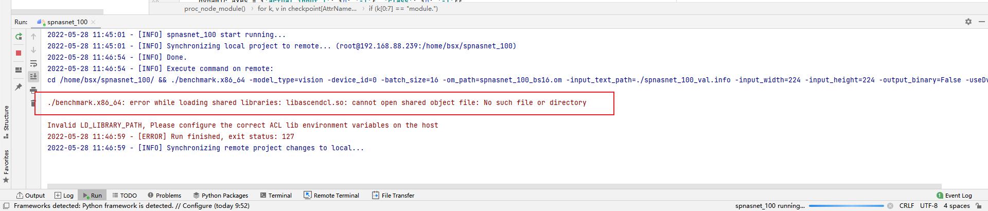Stop the running process with red square
The width and height of the screenshot is (988, 211).
19,53
